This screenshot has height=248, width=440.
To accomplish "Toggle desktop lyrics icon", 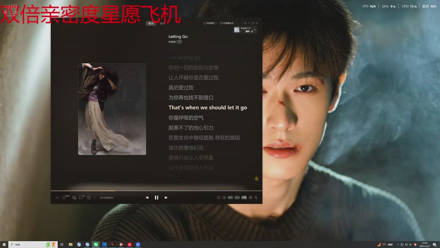I will pos(250,198).
